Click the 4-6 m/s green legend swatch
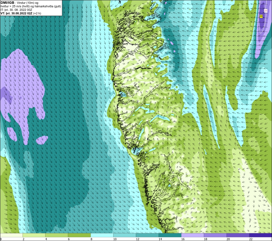The height and width of the screenshot is (241, 272). [57, 235]
